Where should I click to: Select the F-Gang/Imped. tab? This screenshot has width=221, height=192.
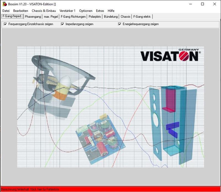(x=12, y=16)
